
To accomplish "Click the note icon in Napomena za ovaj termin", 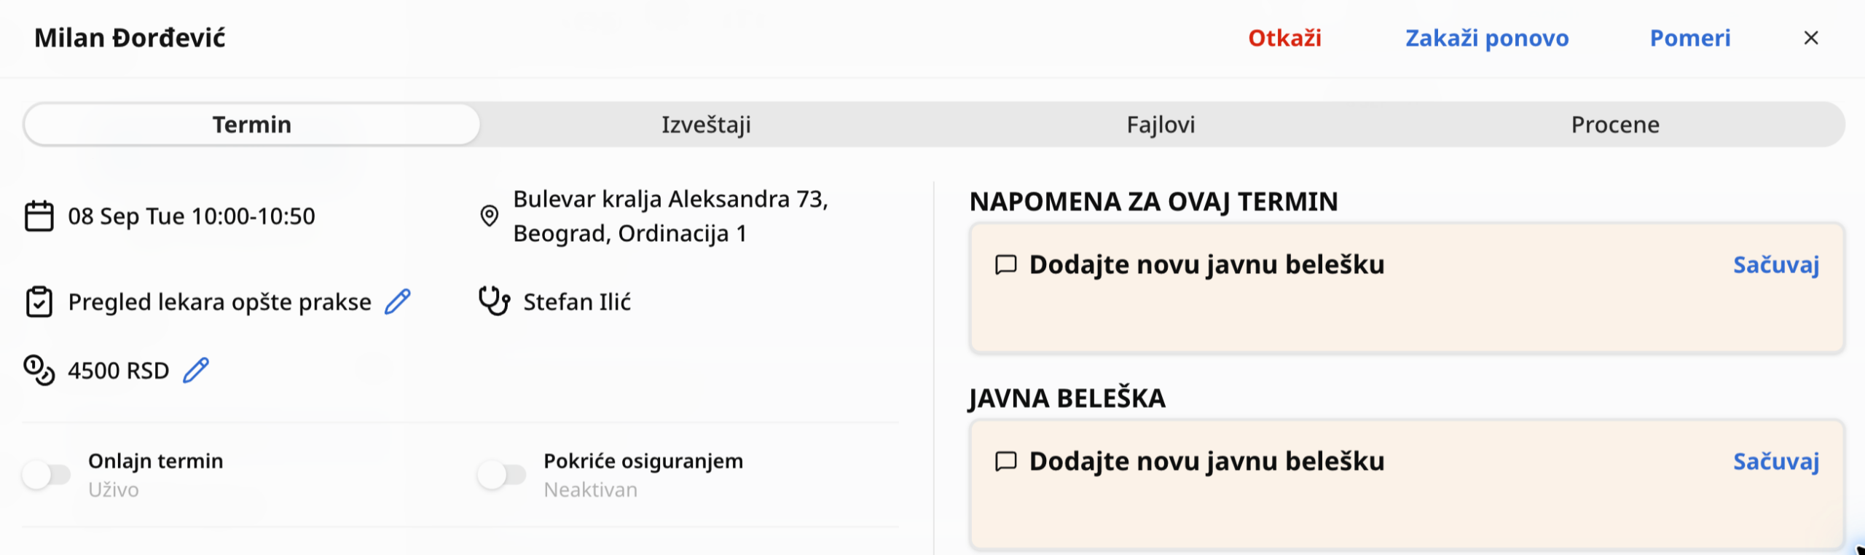I will pos(1006,264).
